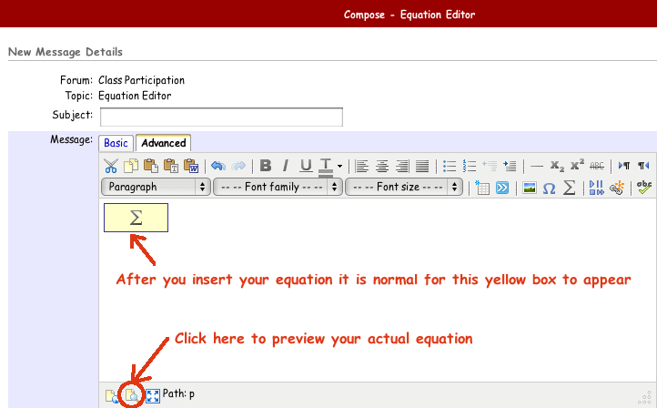Click the Copy icon
This screenshot has height=408, width=657.
point(131,166)
